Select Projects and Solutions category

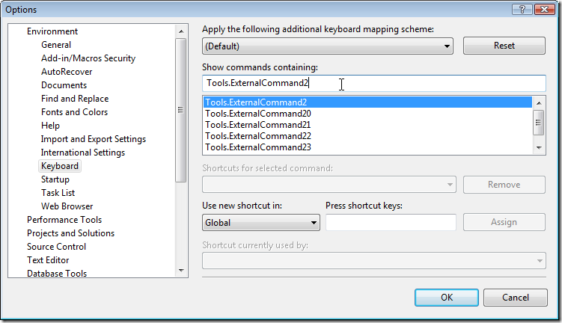[70, 233]
